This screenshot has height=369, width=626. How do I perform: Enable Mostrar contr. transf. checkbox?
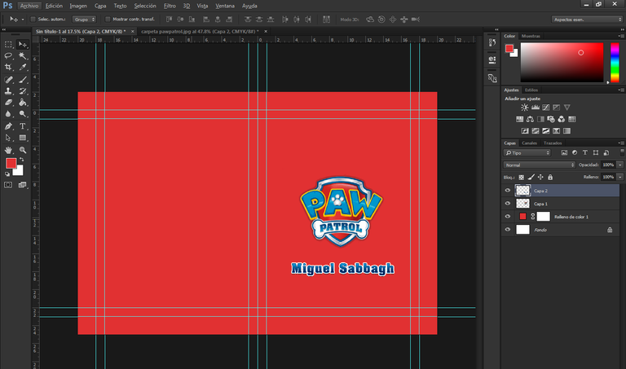coord(108,20)
